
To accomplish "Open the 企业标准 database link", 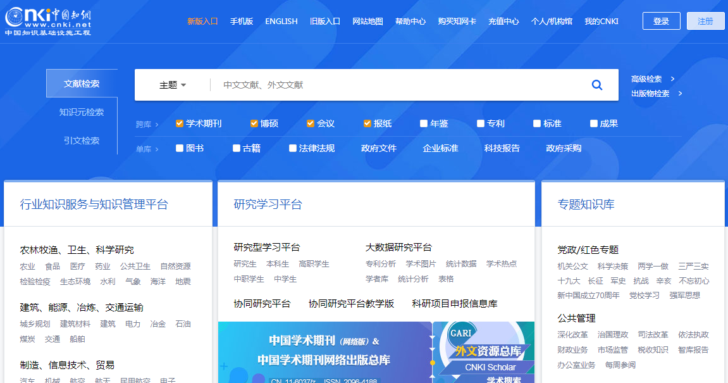I will tap(441, 148).
